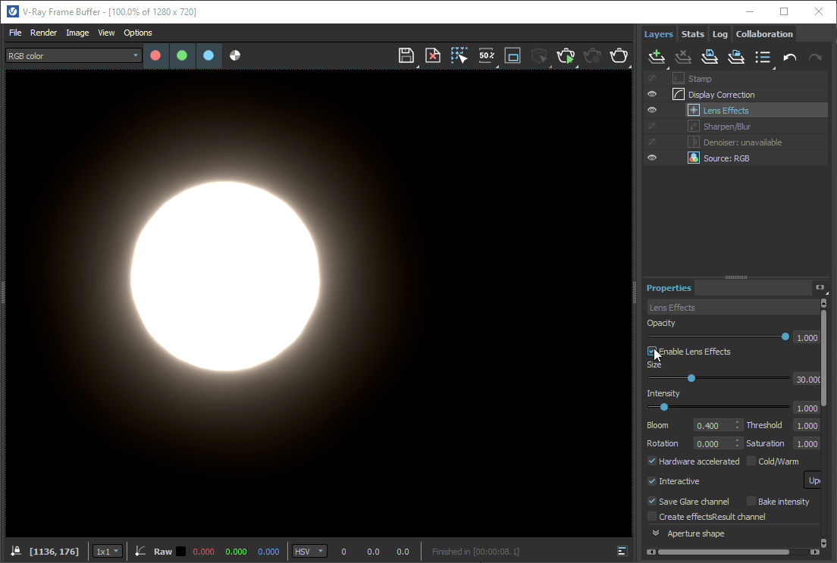
Task: Clear the frame buffer image
Action: click(433, 55)
